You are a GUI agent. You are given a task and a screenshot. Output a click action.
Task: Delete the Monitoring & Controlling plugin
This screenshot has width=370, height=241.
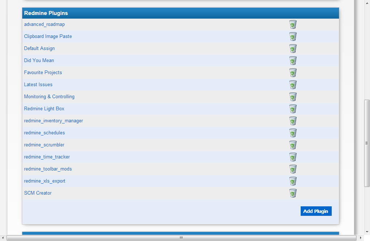[293, 97]
